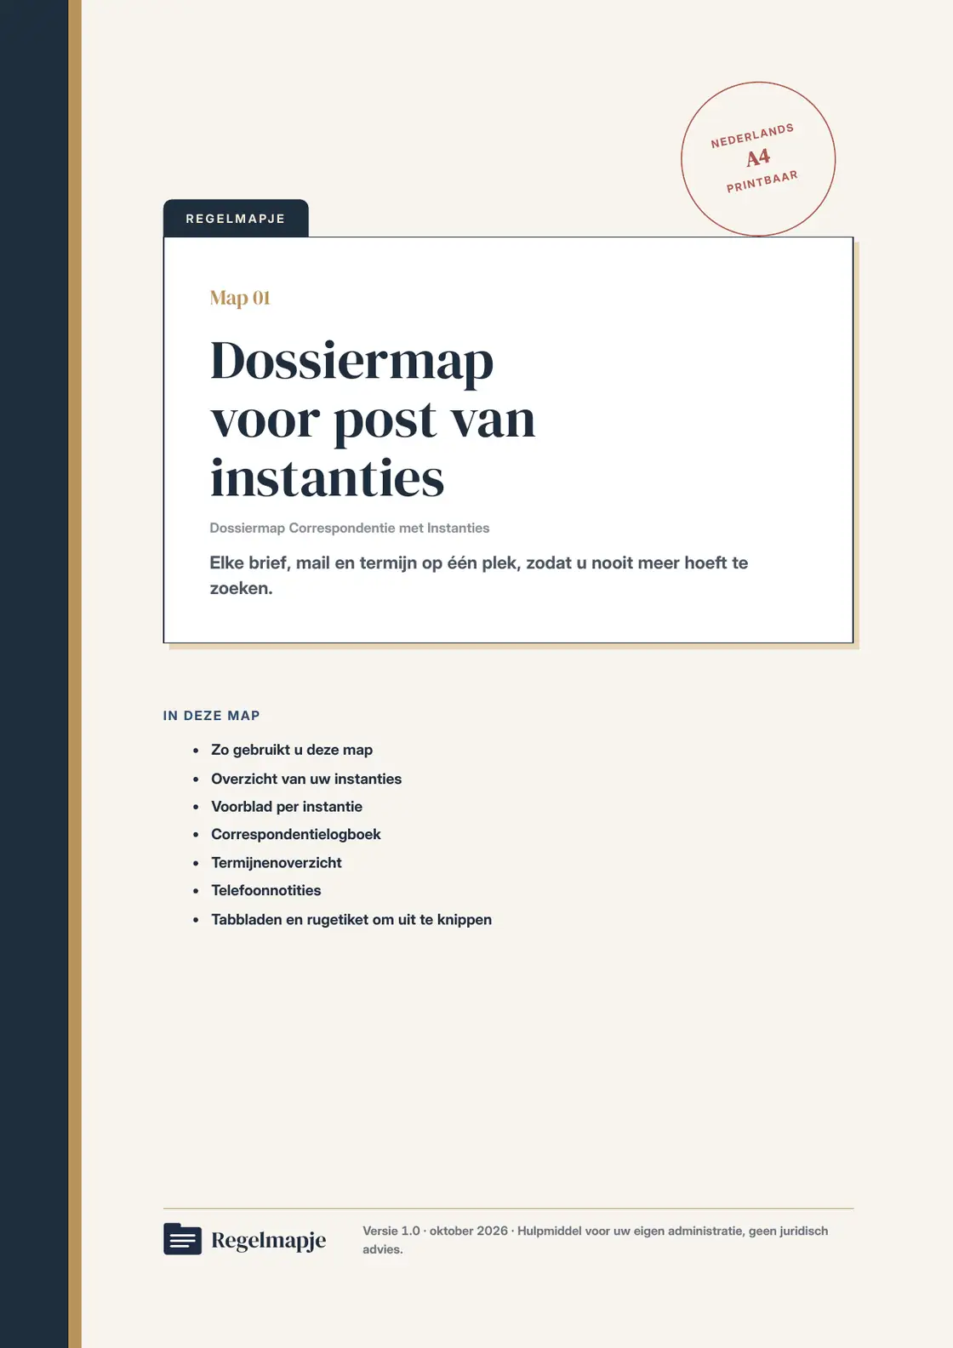Click the 'A4' text in the round stamp
The width and height of the screenshot is (953, 1348).
[758, 157]
